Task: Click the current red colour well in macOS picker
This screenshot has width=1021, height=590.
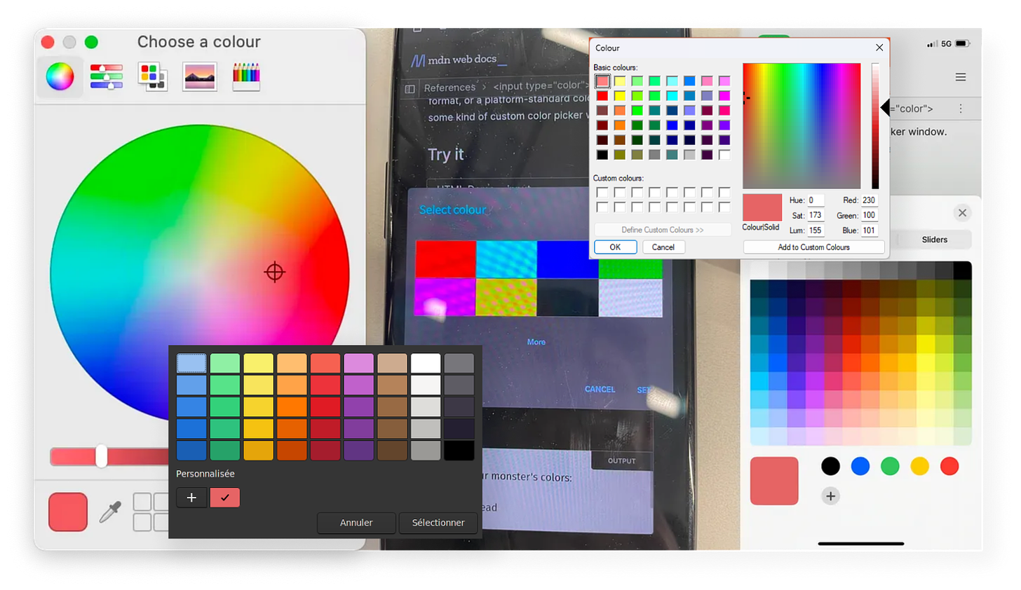Action: tap(68, 512)
